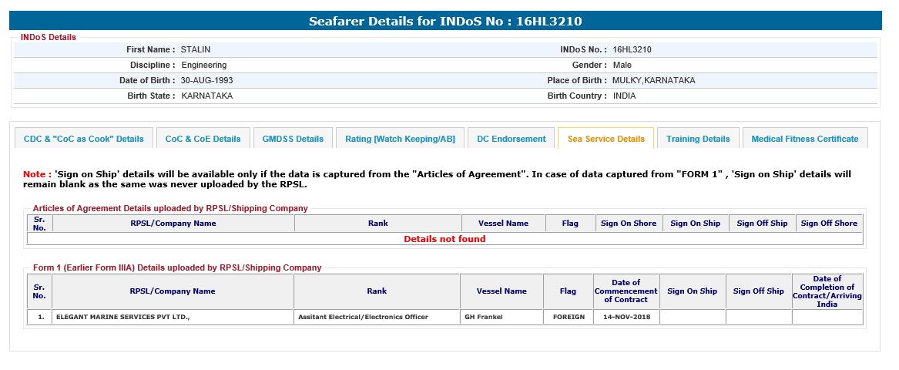899x370 pixels.
Task: Open the GMDSS Details tab
Action: click(x=293, y=139)
